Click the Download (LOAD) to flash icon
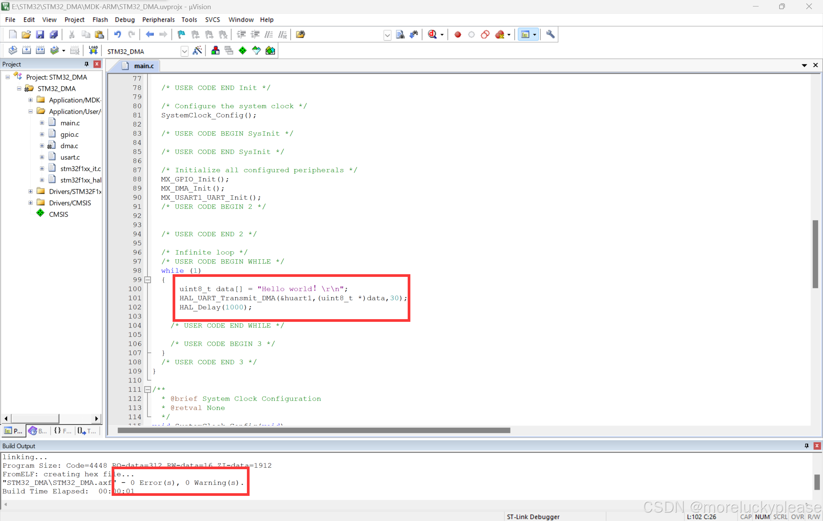Viewport: 823px width, 521px height. (x=93, y=50)
